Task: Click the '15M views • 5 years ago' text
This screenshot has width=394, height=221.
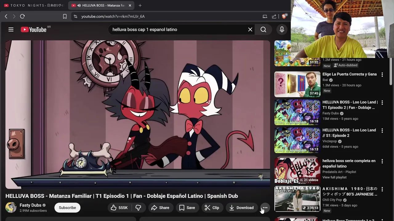Action: pyautogui.click(x=340, y=119)
